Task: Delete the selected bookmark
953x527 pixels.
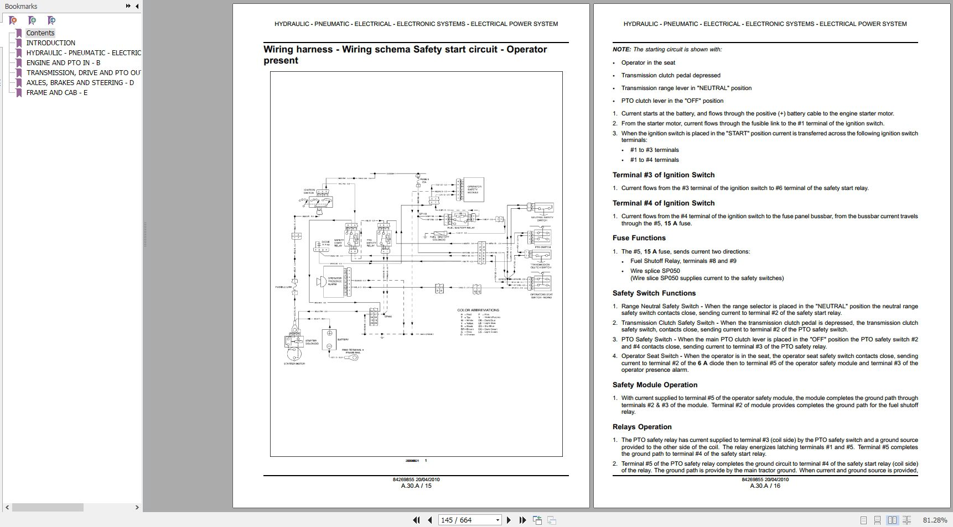Action: (x=13, y=20)
